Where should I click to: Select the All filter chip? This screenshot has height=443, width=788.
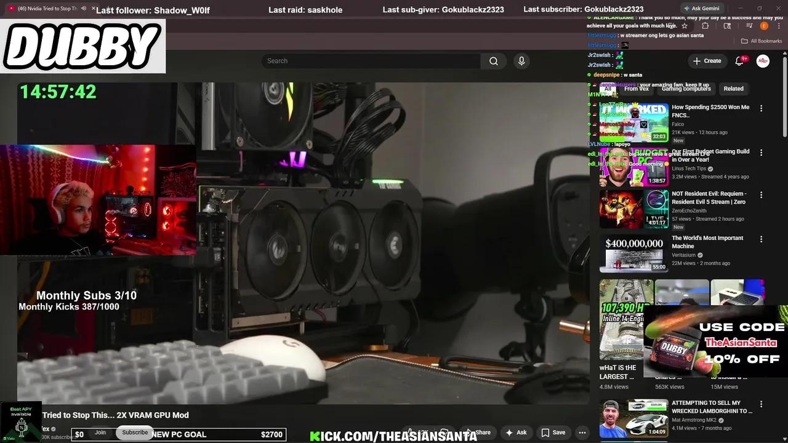click(608, 89)
